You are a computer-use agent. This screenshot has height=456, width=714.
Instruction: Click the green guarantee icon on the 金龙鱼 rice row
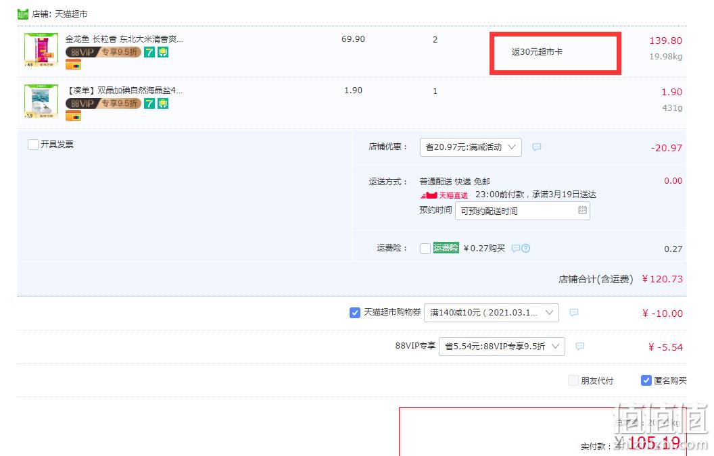point(163,52)
